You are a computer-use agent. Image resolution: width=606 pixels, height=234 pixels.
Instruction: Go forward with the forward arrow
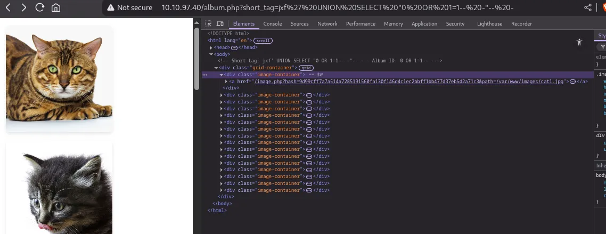click(x=24, y=8)
